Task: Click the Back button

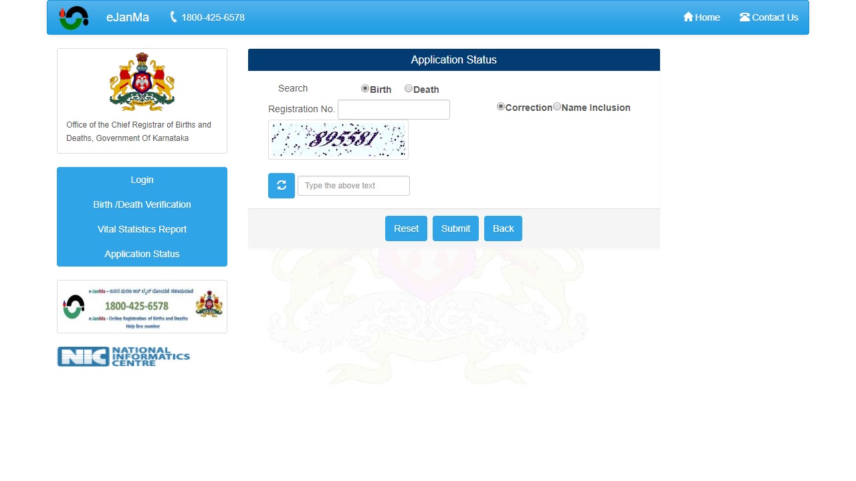Action: [x=503, y=228]
